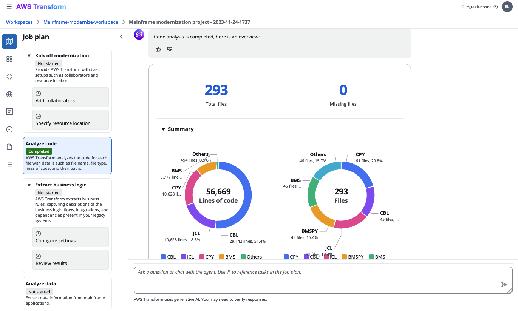518x311 pixels.
Task: Collapse the Summary section
Action: point(163,129)
